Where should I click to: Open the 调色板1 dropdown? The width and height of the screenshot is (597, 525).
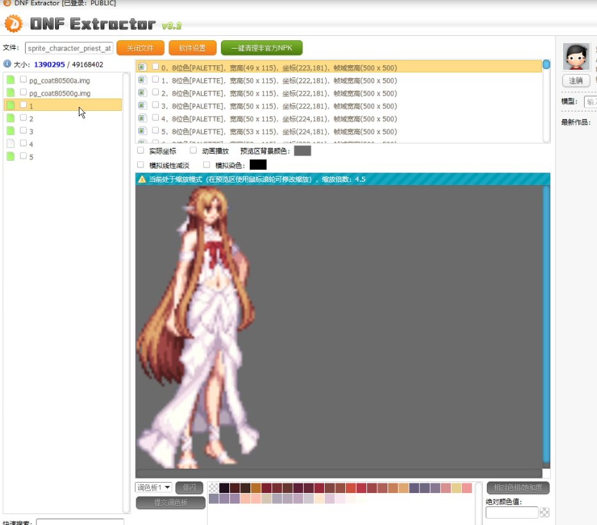154,487
